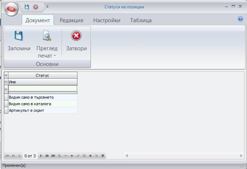Viewport: 247px width, 169px height.
Task: Click the record counter 0 от 3
Action: tap(30, 156)
